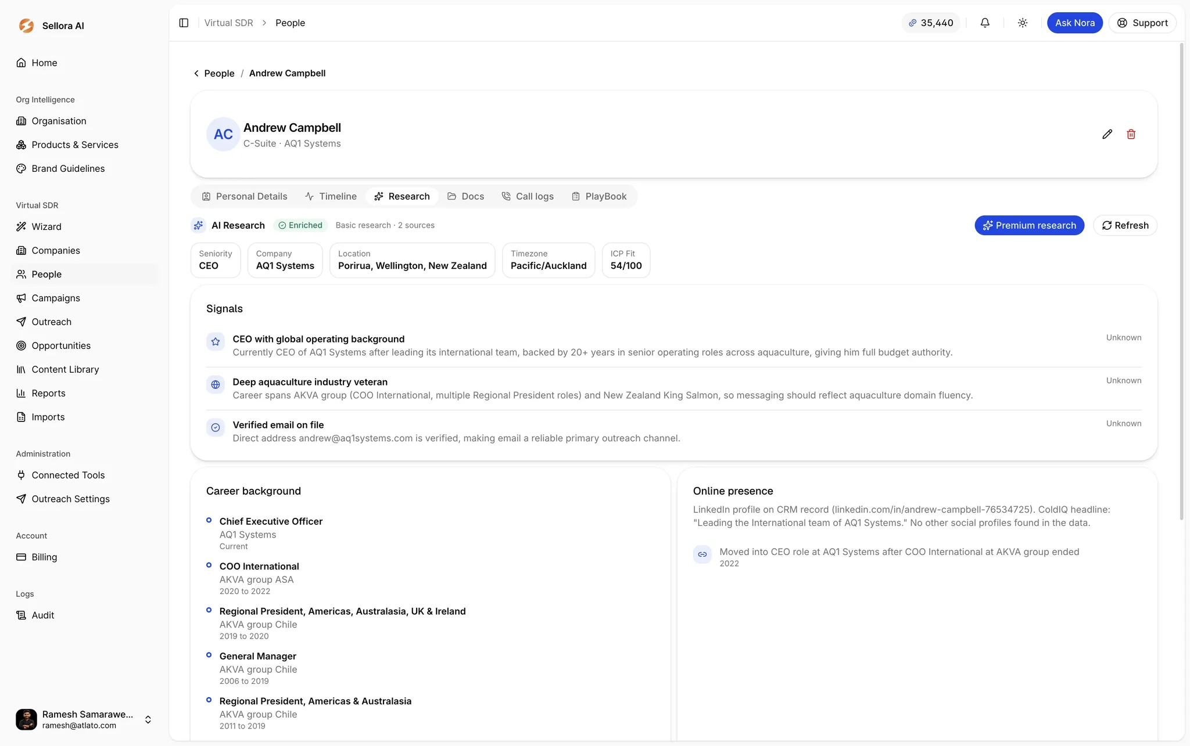The width and height of the screenshot is (1190, 746).
Task: Click the star icon on CEO signal
Action: tap(216, 341)
